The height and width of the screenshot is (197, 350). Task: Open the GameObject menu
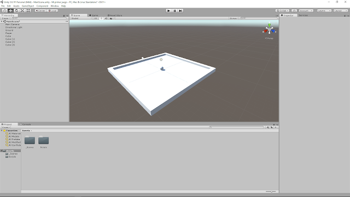pos(28,6)
